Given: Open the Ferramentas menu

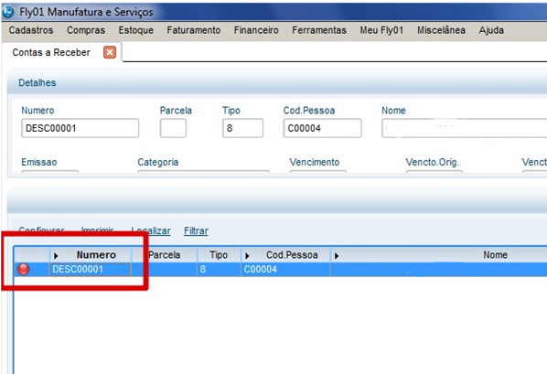Looking at the screenshot, I should click(x=319, y=30).
